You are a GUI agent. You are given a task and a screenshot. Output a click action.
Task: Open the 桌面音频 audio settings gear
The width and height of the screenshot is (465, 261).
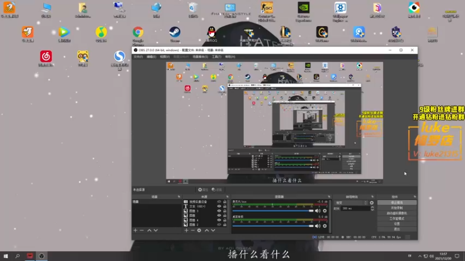point(325,226)
